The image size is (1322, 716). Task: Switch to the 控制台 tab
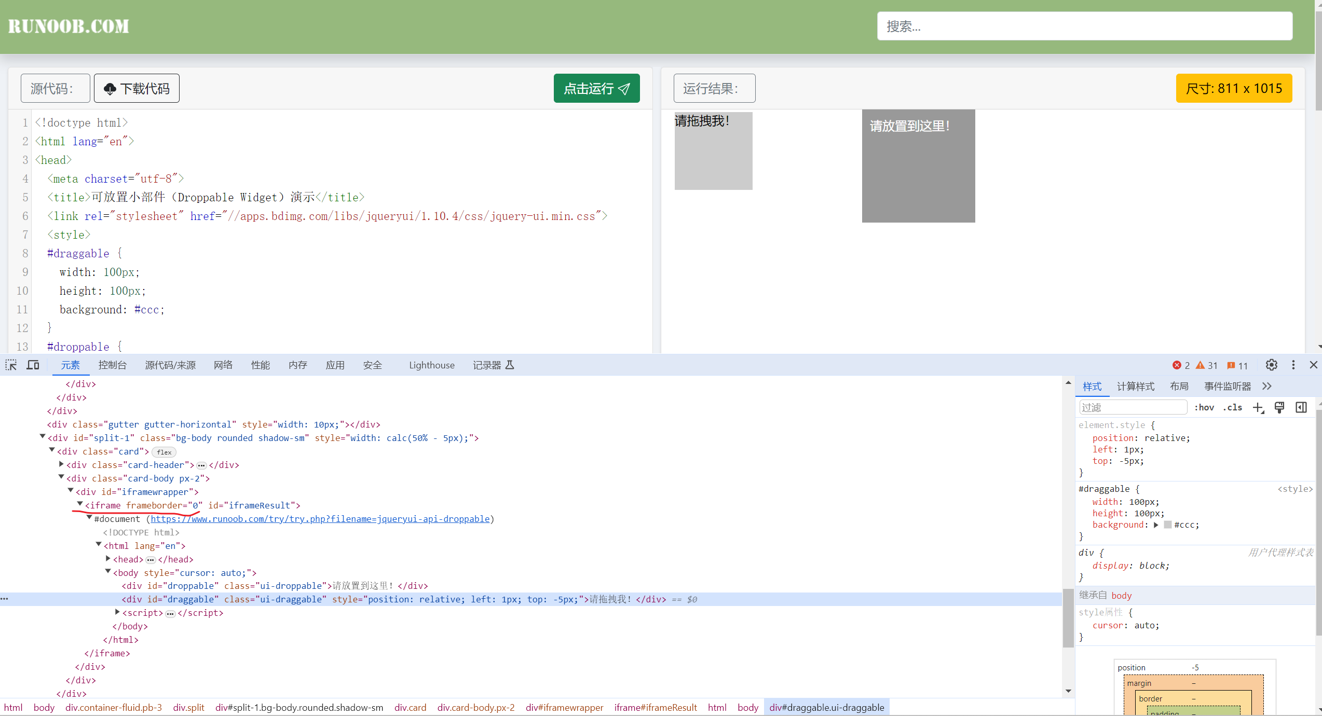pyautogui.click(x=112, y=365)
